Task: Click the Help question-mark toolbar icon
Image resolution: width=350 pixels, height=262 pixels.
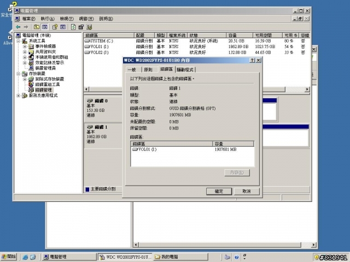Action: pos(55,27)
